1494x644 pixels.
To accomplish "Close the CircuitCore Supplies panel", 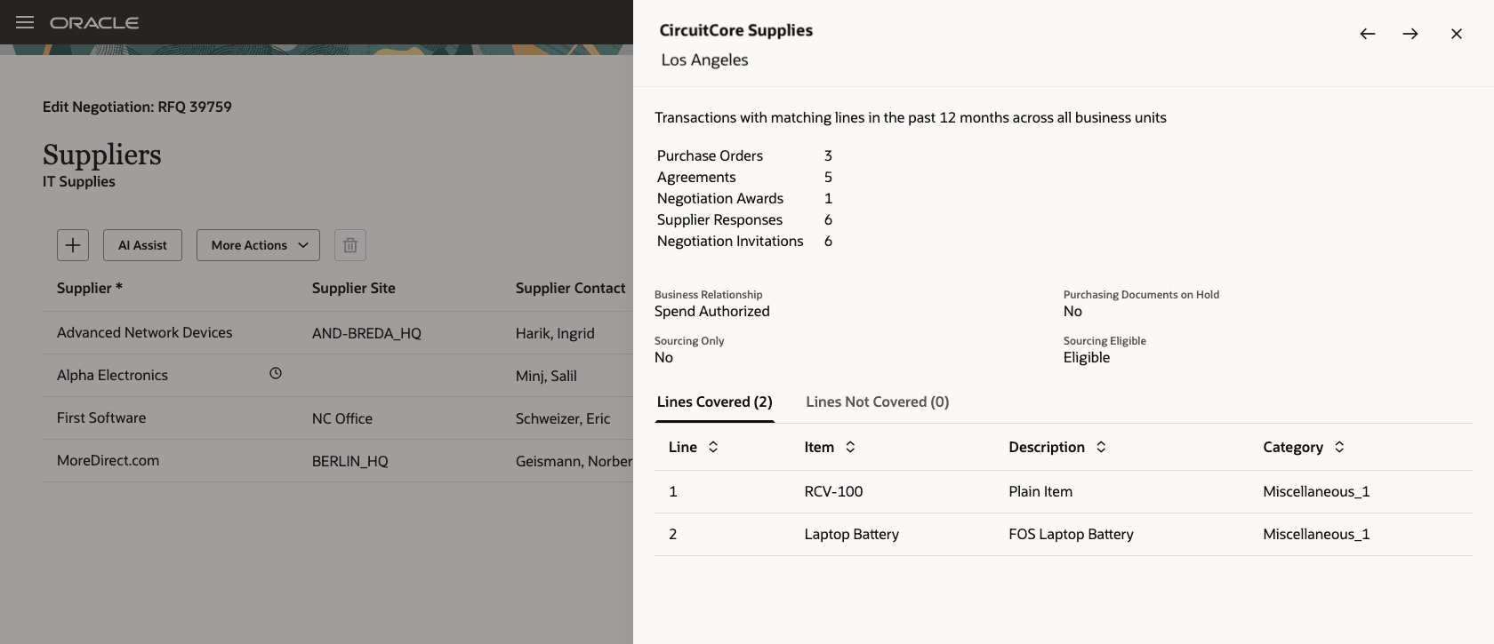I will point(1456,34).
